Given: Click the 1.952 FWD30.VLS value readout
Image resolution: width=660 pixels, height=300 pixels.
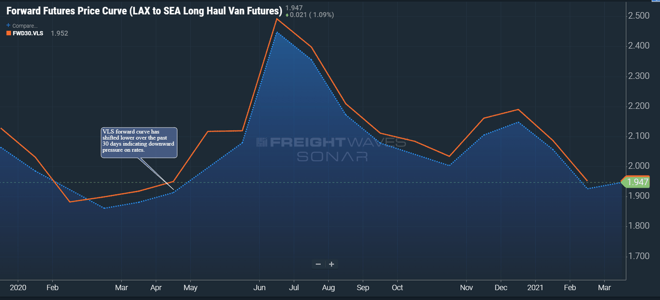Looking at the screenshot, I should point(59,34).
